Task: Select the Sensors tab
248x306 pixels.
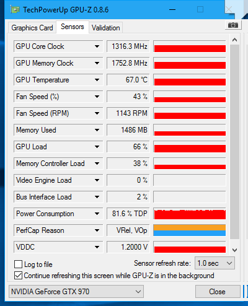Action: point(73,27)
